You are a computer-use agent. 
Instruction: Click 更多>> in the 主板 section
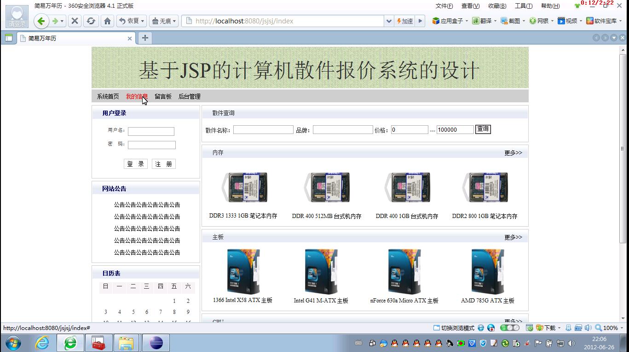(x=513, y=237)
